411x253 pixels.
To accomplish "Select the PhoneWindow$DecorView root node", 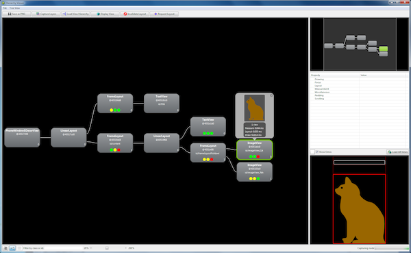I will [23, 138].
